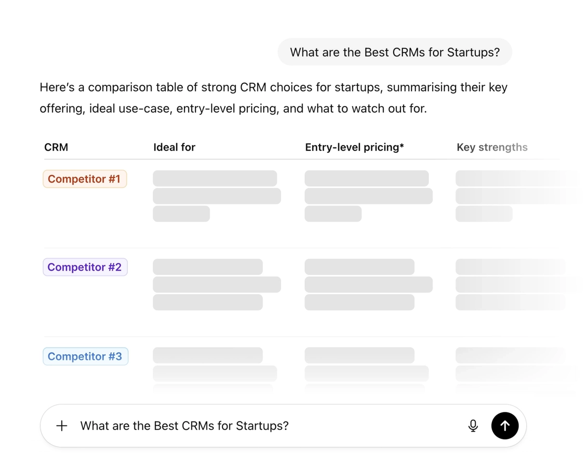Click the Entry-level pricing* column header
The width and height of the screenshot is (586, 471).
click(354, 147)
